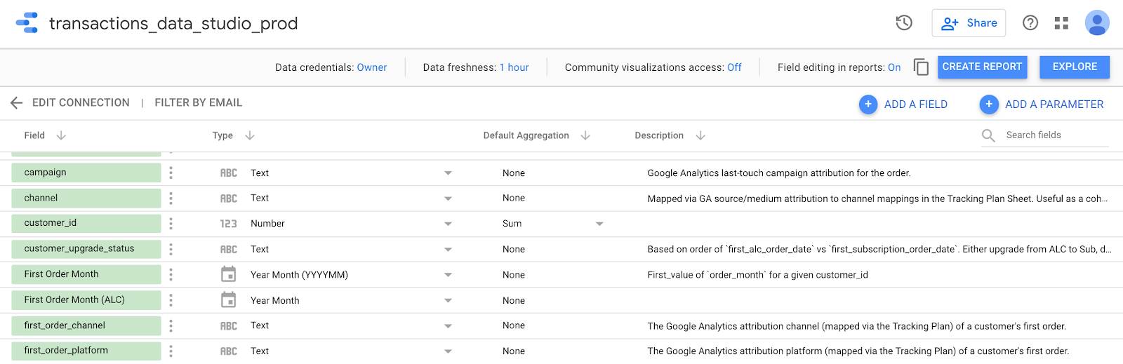Click the CREATE REPORT button
Viewport: 1123px width, 364px height.
tap(981, 67)
